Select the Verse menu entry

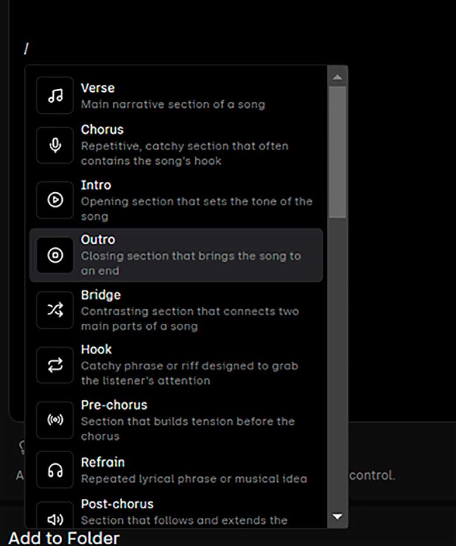(176, 95)
